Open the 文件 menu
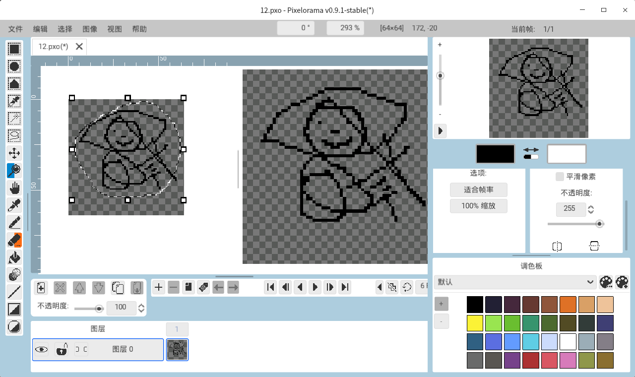This screenshot has height=377, width=635. [x=16, y=29]
